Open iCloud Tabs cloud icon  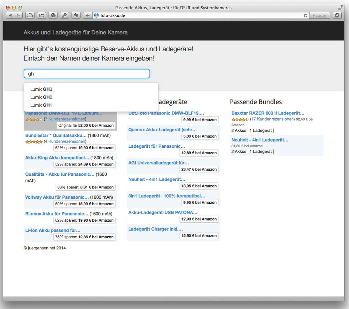(x=30, y=15)
